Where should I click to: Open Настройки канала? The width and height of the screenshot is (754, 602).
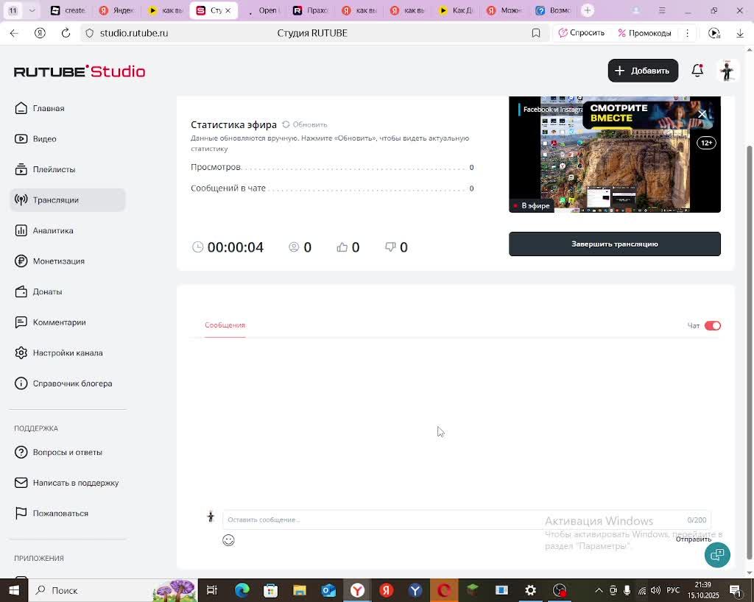58,353
